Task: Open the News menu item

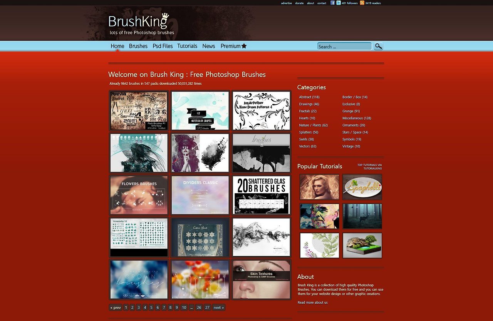Action: [x=209, y=46]
